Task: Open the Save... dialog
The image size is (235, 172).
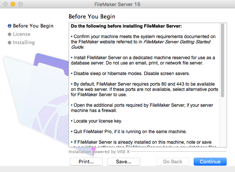Action: click(x=124, y=162)
